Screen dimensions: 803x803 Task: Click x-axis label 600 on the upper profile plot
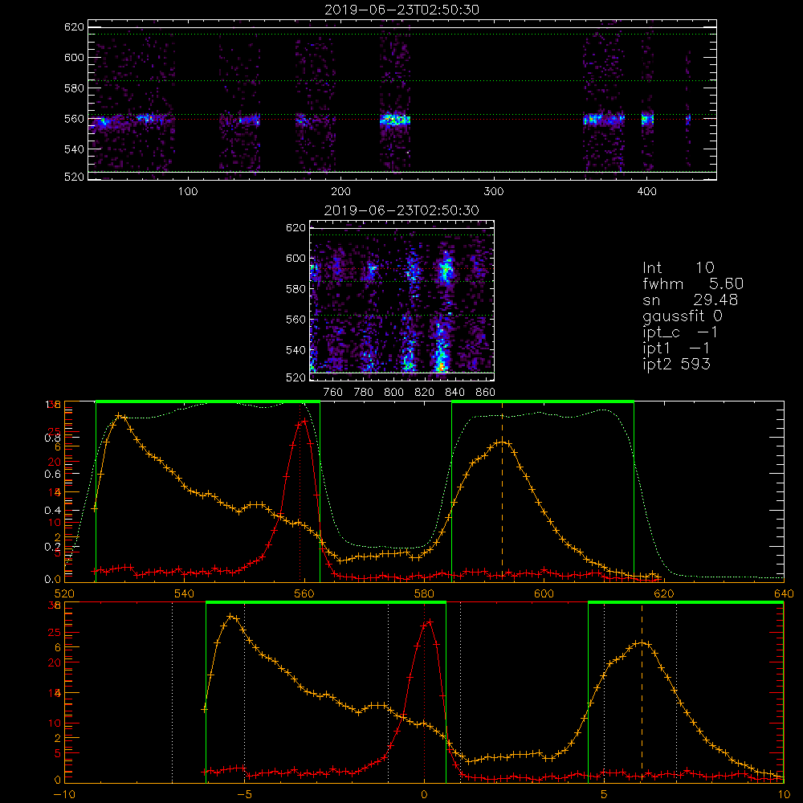(544, 594)
